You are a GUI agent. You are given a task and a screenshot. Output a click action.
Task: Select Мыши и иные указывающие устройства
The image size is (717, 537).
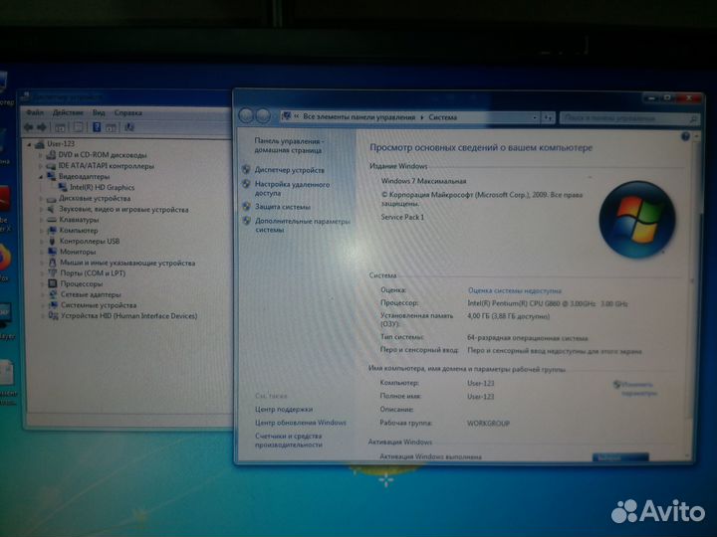[127, 263]
